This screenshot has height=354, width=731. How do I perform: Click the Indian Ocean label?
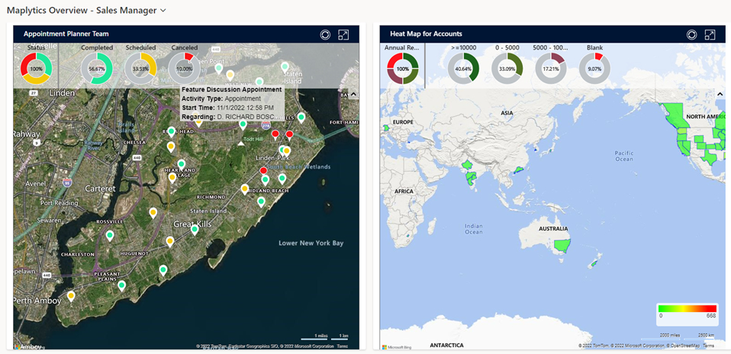tap(474, 229)
